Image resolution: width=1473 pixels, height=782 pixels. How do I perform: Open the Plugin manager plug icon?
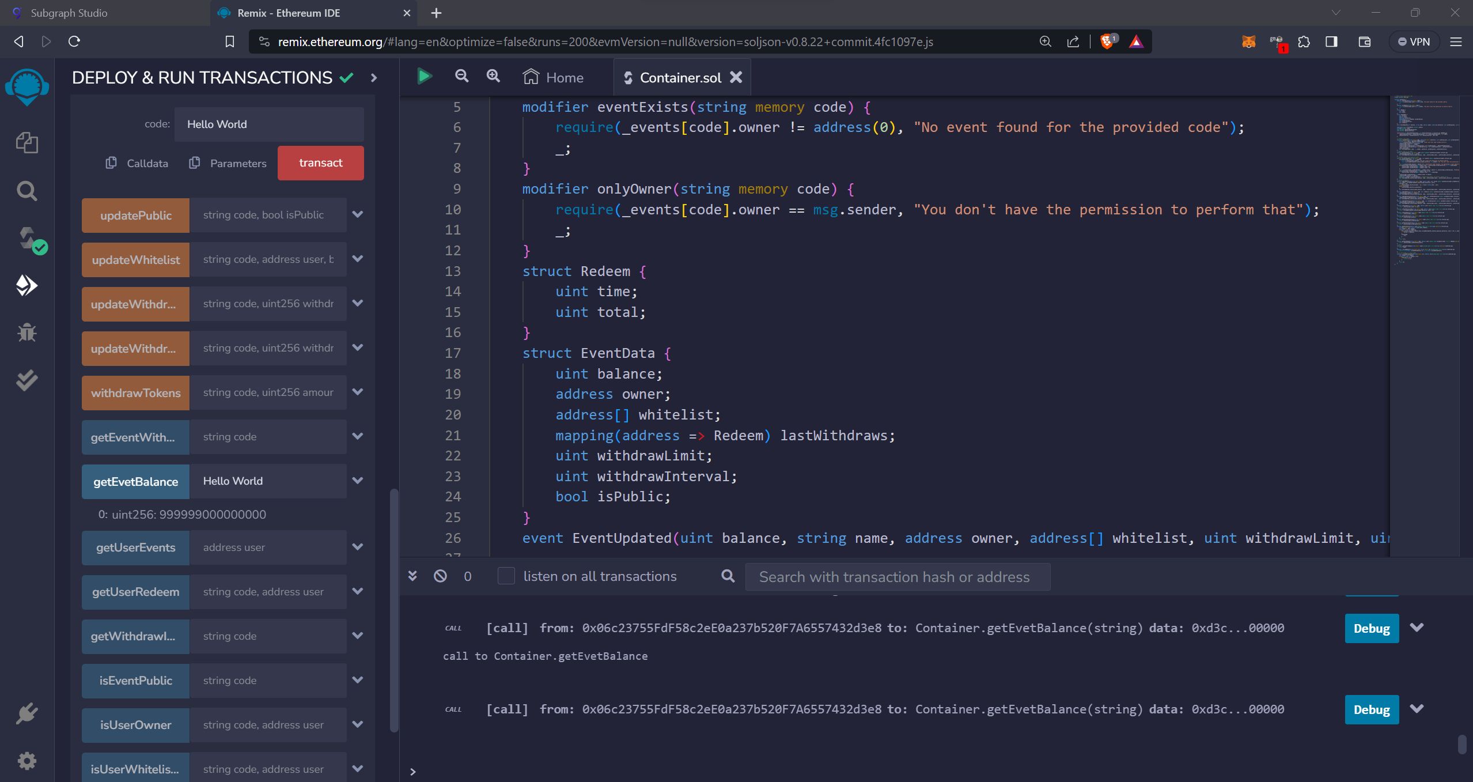coord(26,714)
